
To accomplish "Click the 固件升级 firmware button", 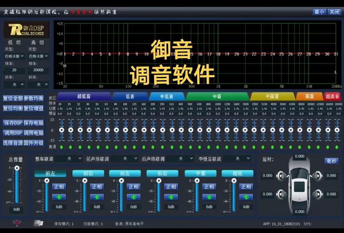I will pos(34,143).
